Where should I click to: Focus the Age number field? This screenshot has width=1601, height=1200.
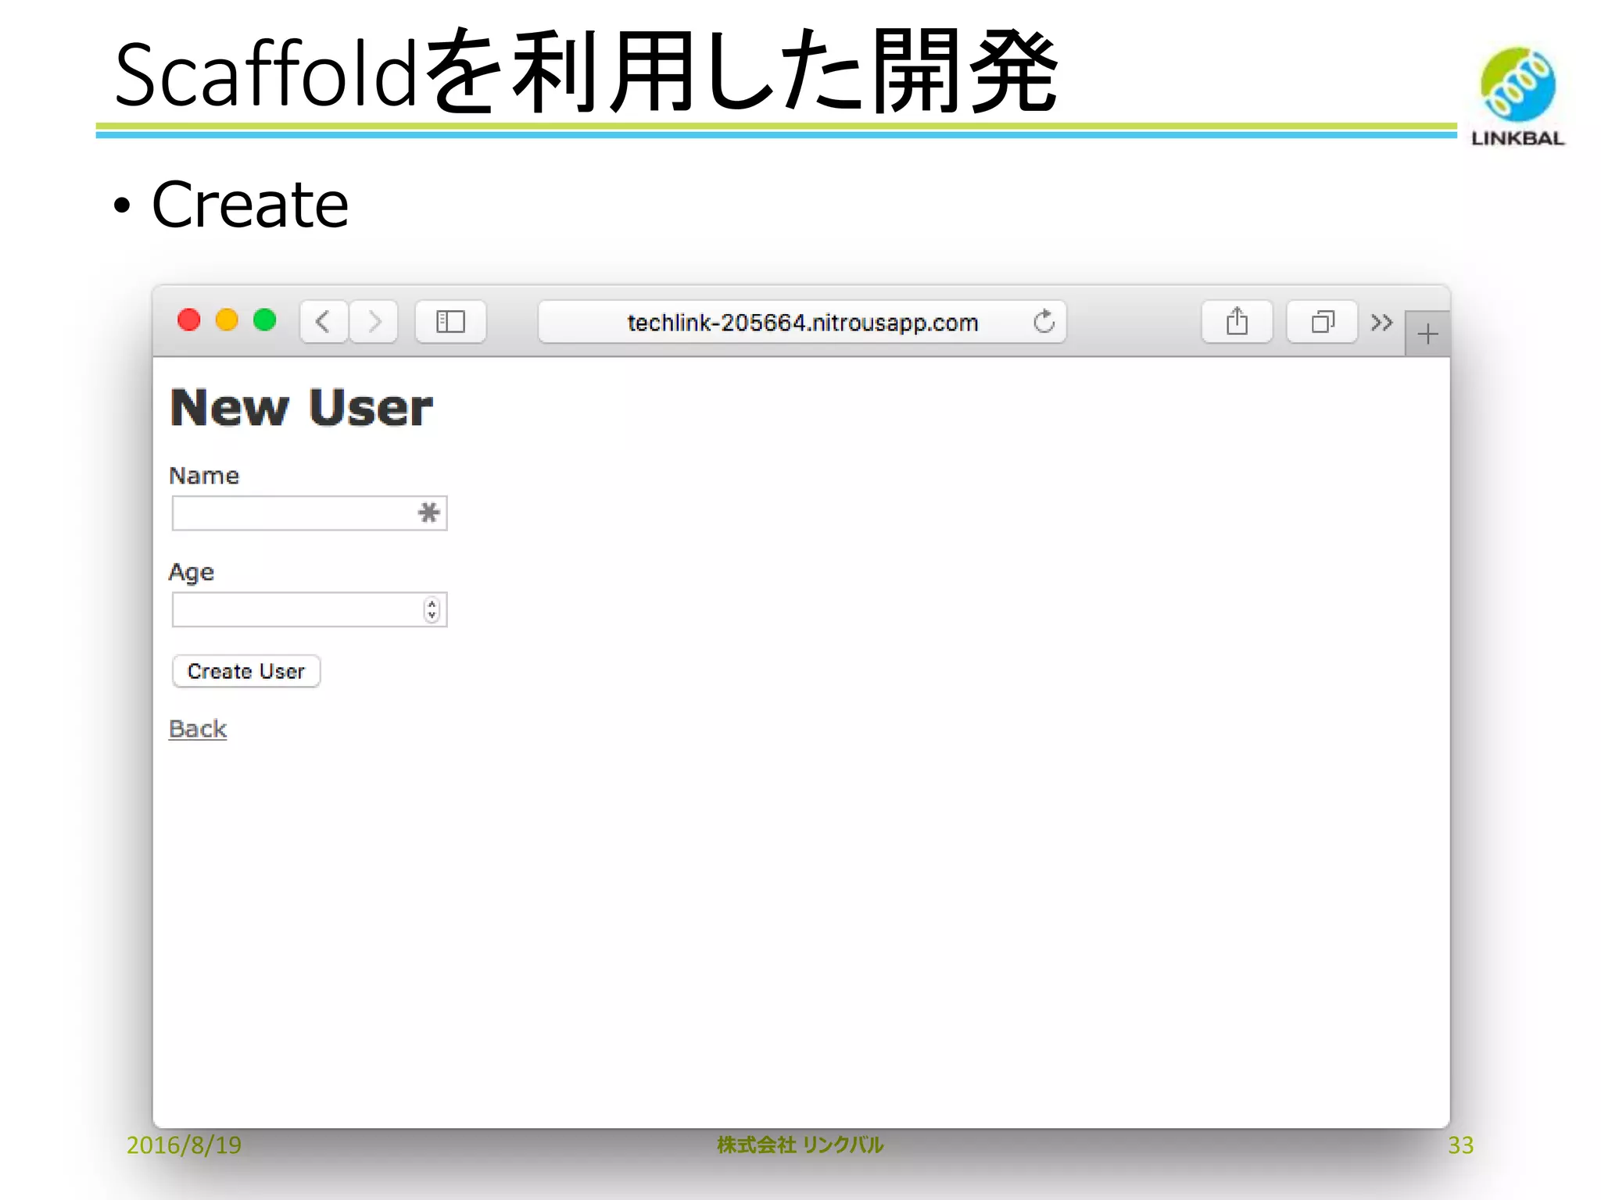pos(310,609)
